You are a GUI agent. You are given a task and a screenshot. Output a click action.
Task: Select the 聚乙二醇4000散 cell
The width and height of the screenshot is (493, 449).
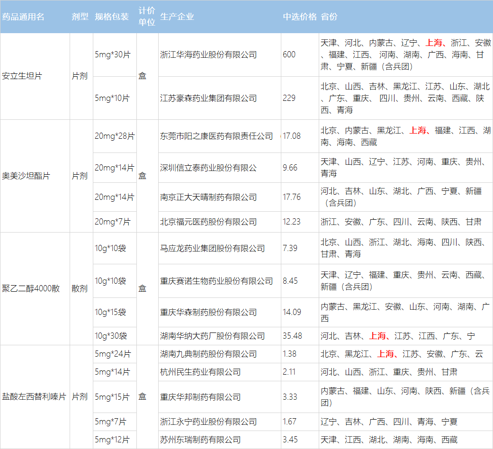31,288
